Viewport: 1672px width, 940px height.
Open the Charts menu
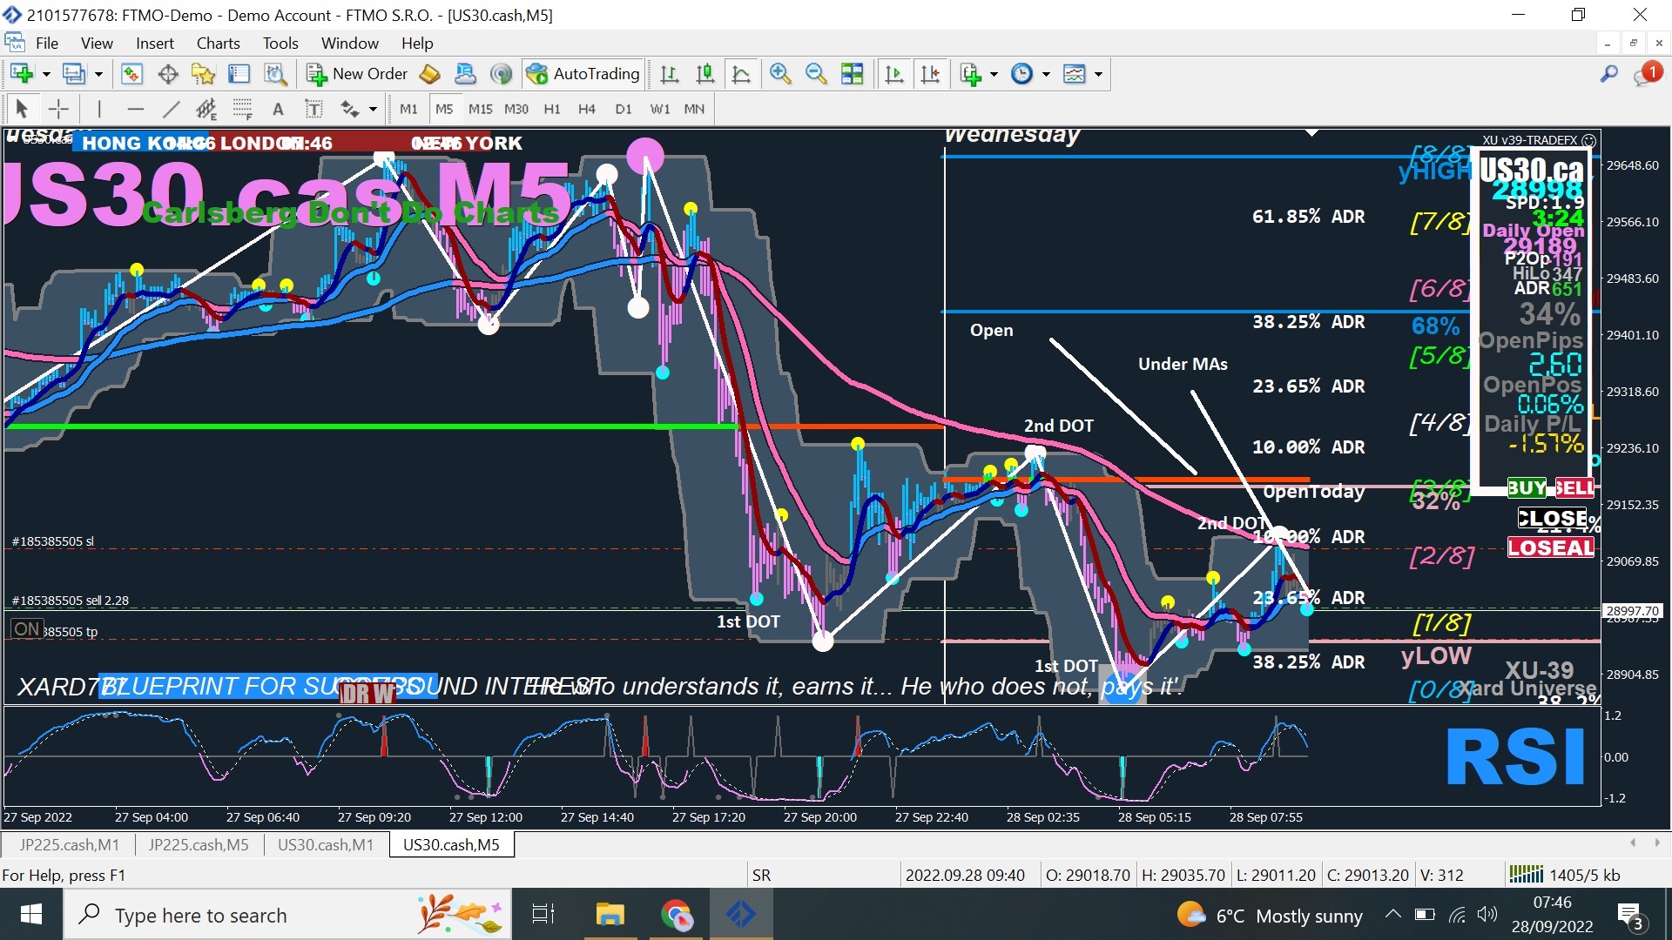coord(218,44)
